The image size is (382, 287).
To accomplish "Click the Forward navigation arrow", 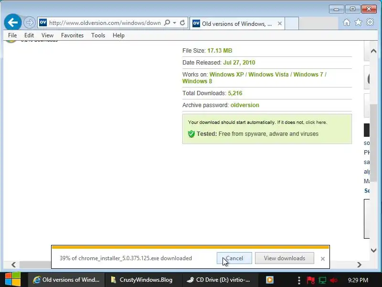I will (30, 22).
